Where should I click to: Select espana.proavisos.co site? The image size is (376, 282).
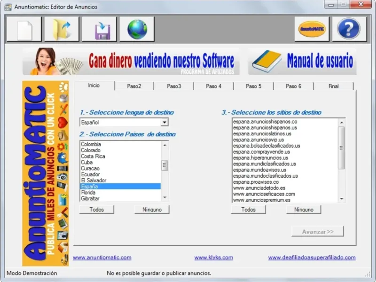[285, 182]
